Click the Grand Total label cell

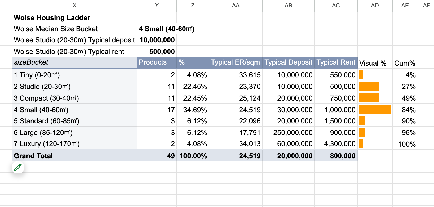pos(74,156)
